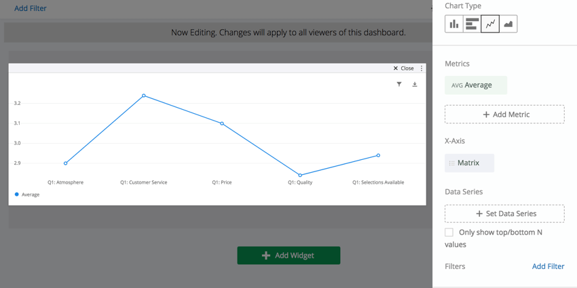The image size is (577, 288).
Task: Click the Customer Service data point
Action: click(x=143, y=96)
